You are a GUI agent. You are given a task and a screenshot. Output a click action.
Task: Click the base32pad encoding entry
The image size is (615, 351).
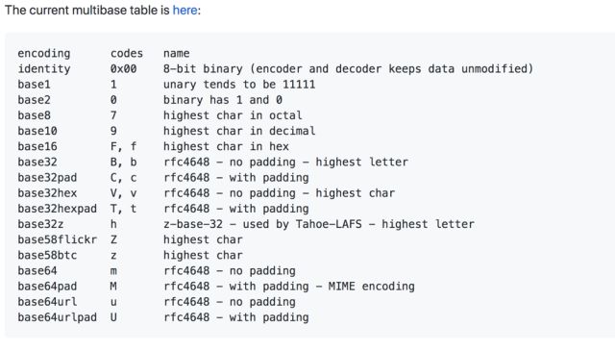[x=47, y=178]
